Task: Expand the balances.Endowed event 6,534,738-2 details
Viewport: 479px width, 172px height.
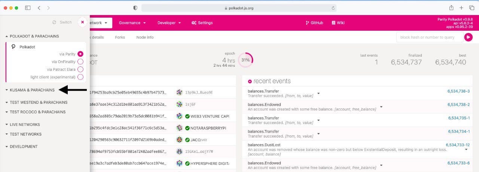Action: click(x=381, y=107)
